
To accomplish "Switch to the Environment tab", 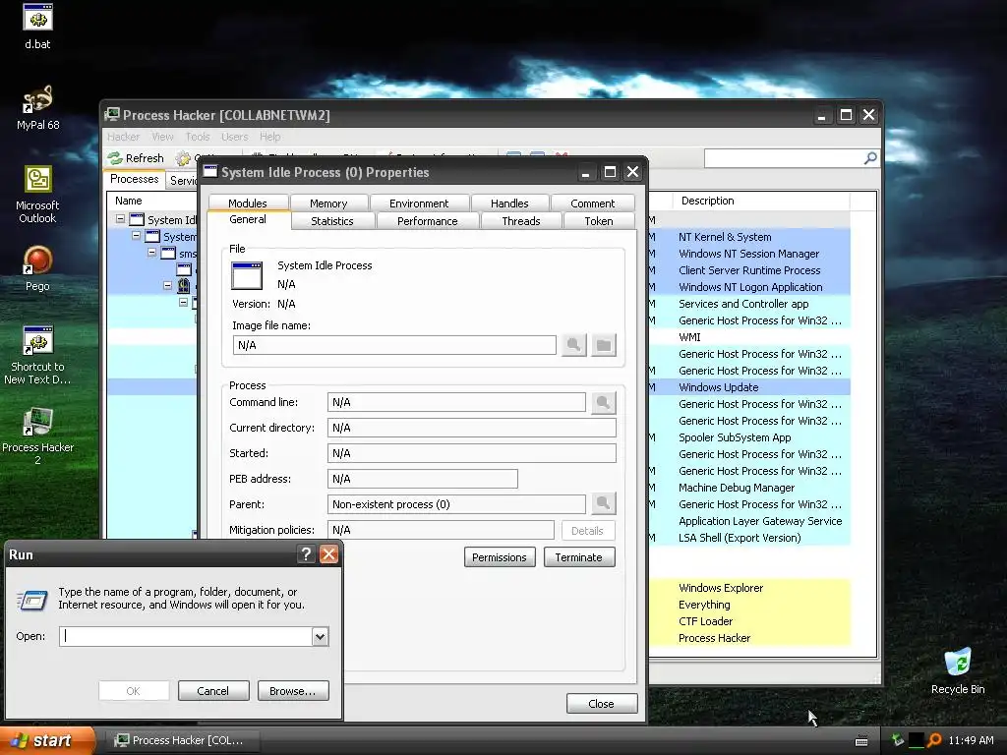I will tap(419, 203).
